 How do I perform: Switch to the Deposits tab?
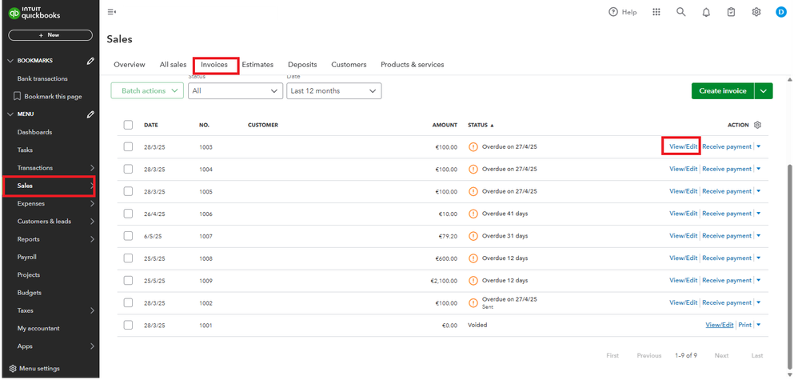click(302, 65)
